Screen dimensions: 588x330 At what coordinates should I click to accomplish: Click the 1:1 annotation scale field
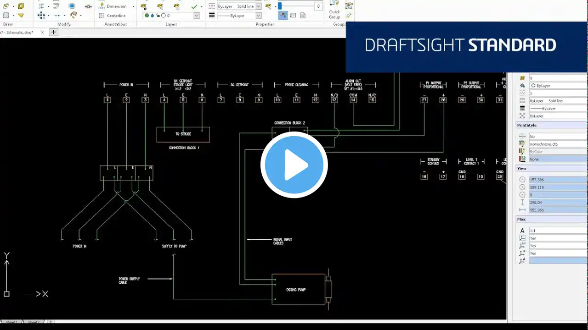coord(558,231)
